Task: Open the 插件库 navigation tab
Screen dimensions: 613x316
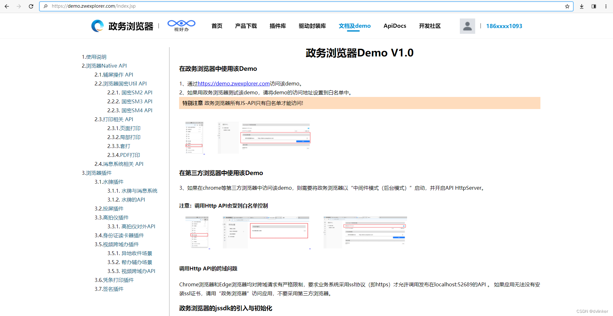Action: (278, 26)
